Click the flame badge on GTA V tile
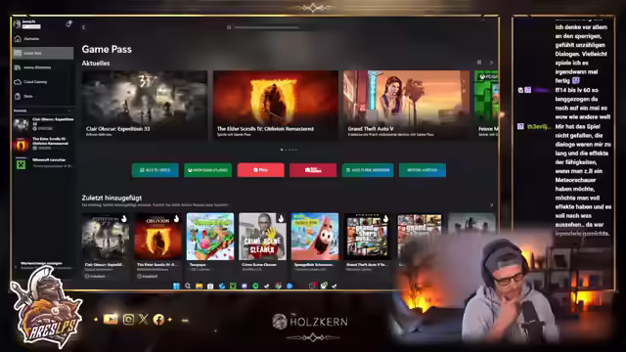Image resolution: width=626 pixels, height=352 pixels. pyautogui.click(x=385, y=219)
